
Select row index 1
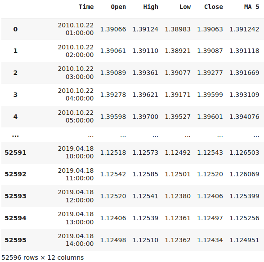(15, 51)
